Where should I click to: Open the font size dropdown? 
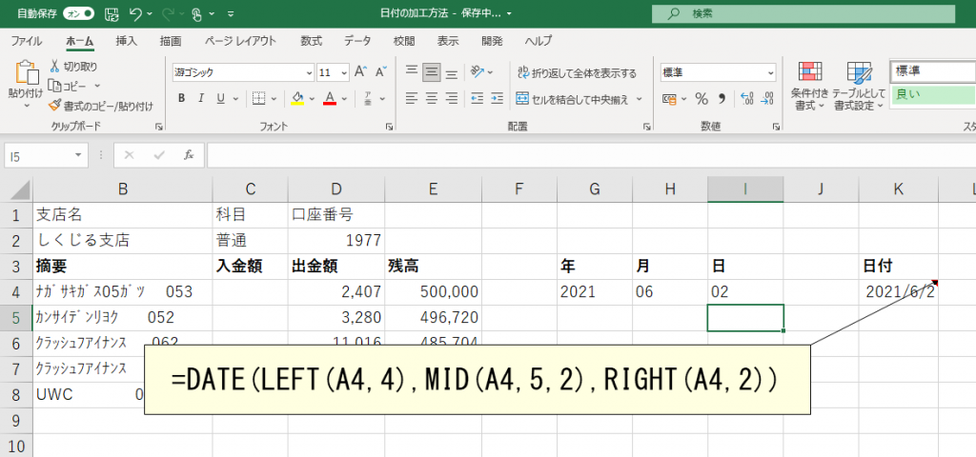[345, 72]
